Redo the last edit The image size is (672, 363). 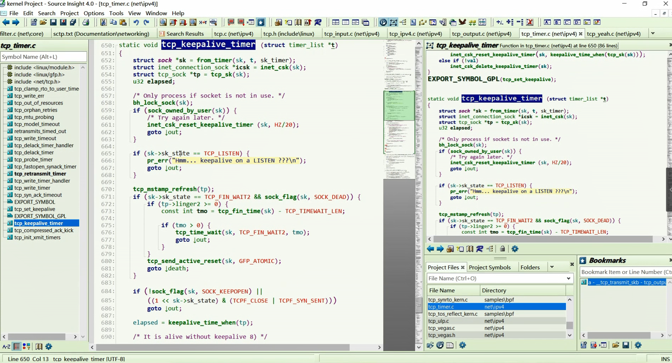[146, 22]
